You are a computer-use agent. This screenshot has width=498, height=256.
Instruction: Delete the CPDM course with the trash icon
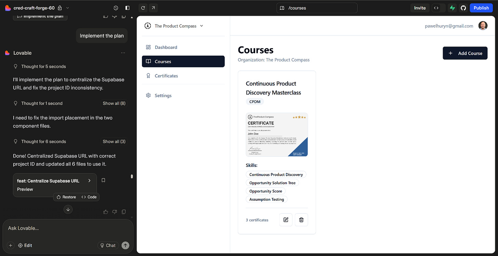[x=301, y=219]
